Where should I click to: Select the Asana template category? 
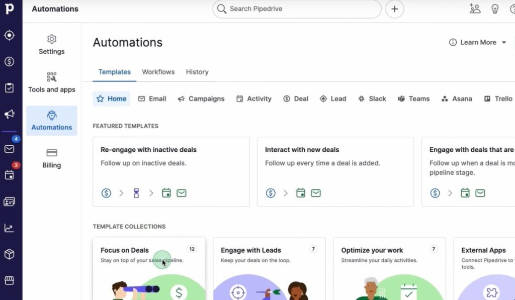tap(457, 99)
